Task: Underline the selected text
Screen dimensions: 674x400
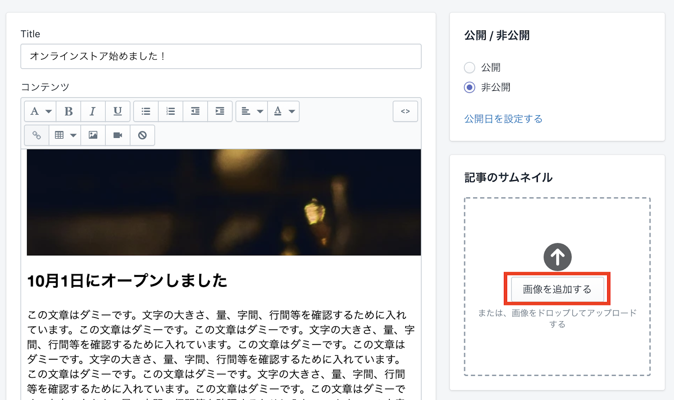Action: pos(118,111)
